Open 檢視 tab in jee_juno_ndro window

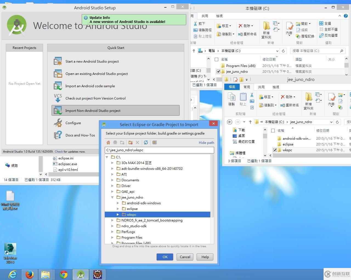pos(276,87)
